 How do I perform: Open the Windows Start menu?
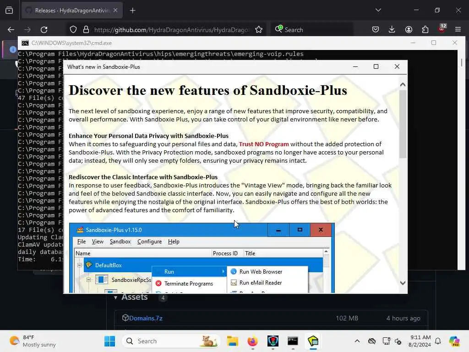coord(110,341)
